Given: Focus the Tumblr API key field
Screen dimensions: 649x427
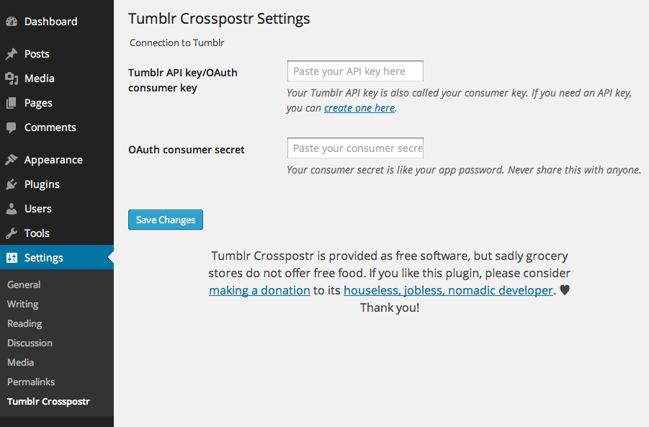Looking at the screenshot, I should point(355,71).
